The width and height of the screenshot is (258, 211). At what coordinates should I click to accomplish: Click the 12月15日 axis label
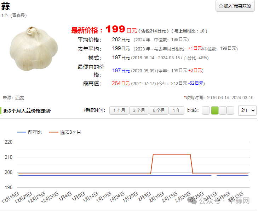coord(11,197)
